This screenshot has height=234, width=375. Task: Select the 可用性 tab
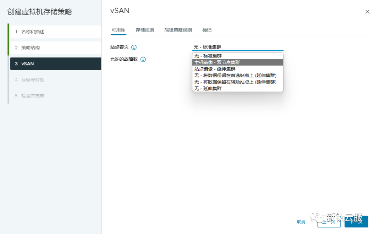coord(118,30)
